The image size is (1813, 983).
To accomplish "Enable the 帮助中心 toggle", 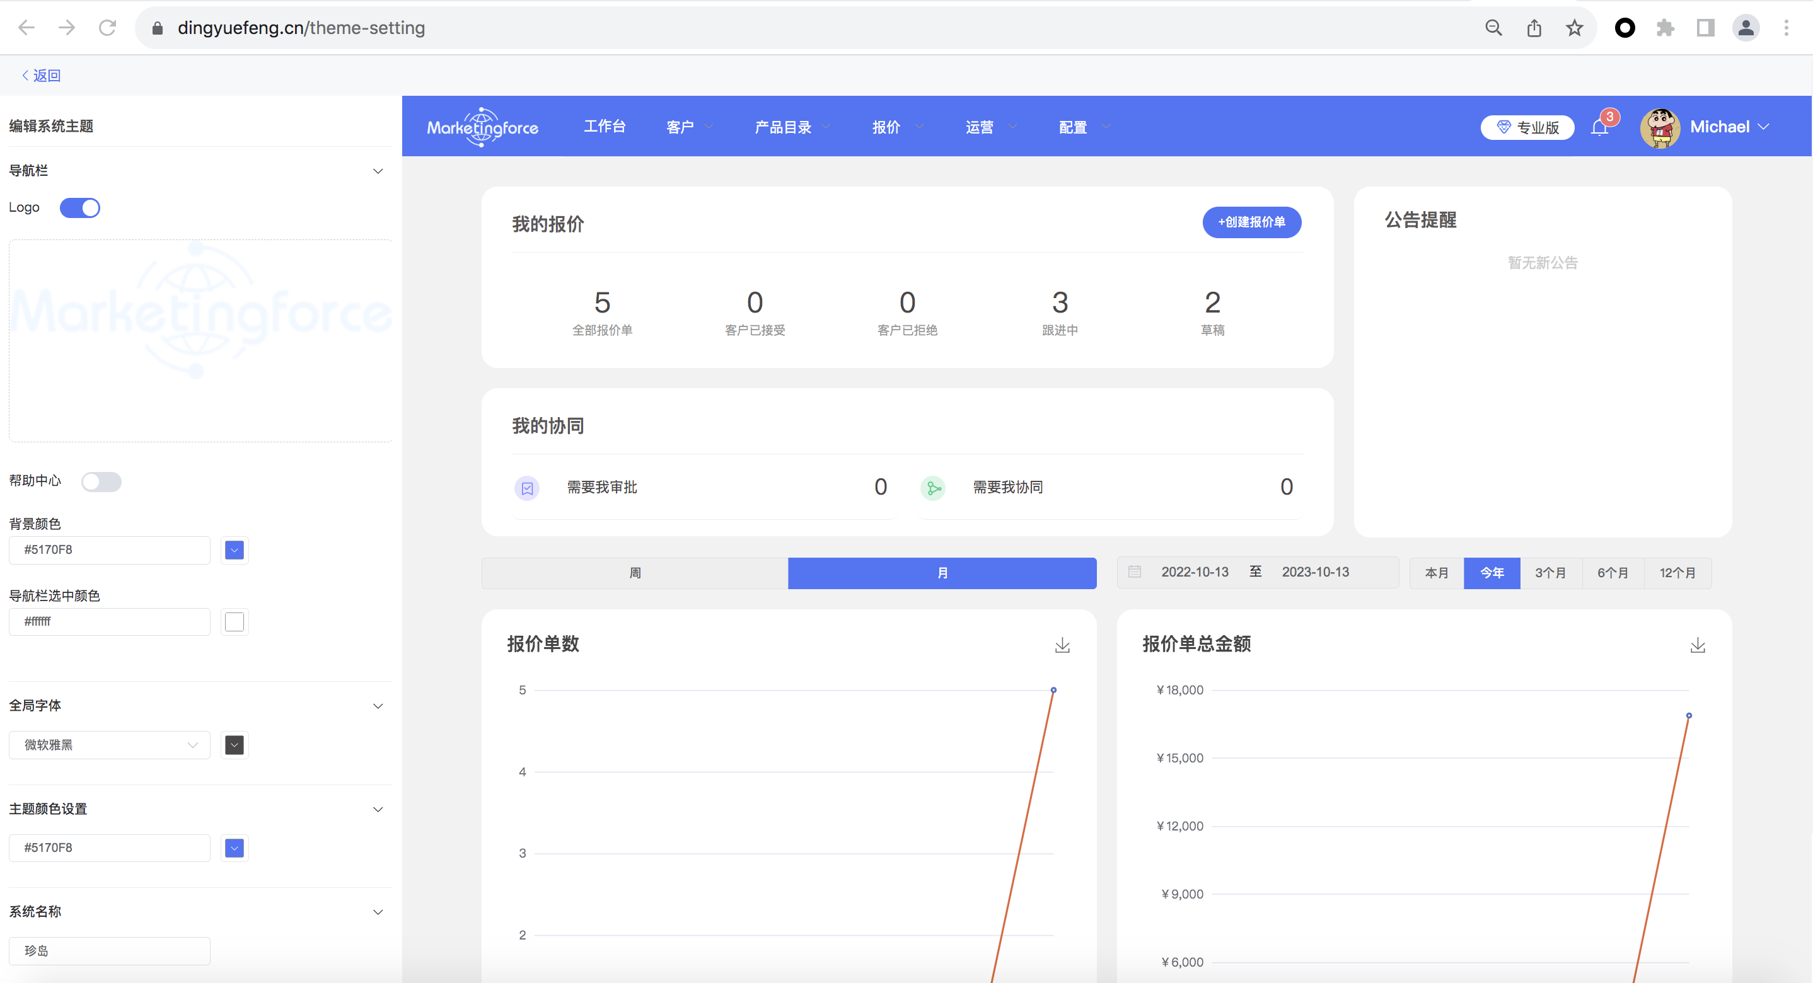I will [101, 481].
